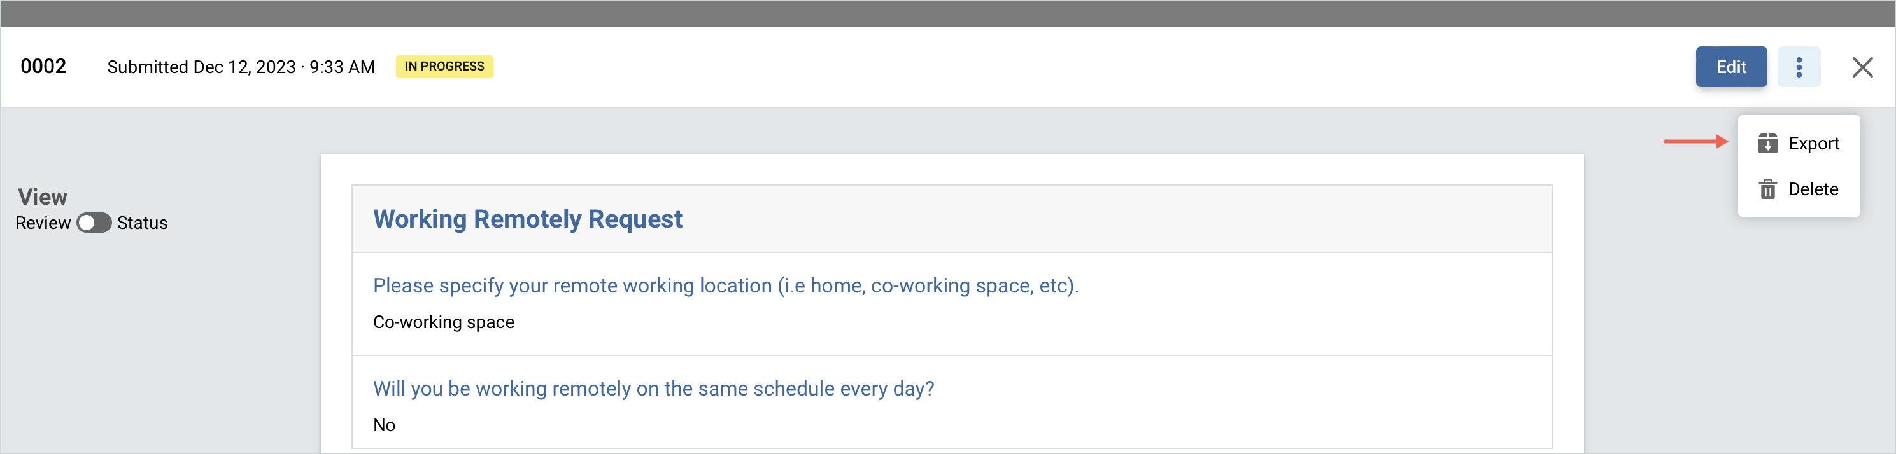Click the Edit button

click(x=1730, y=67)
